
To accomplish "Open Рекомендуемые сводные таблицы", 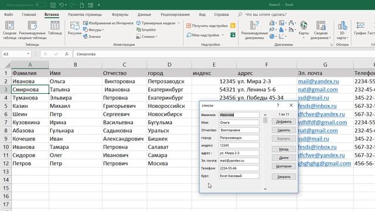I will (32, 30).
